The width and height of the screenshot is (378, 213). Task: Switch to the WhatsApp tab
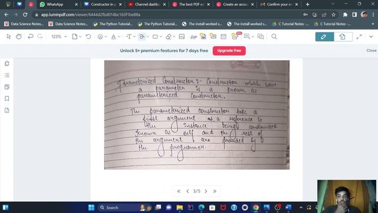coord(58,4)
